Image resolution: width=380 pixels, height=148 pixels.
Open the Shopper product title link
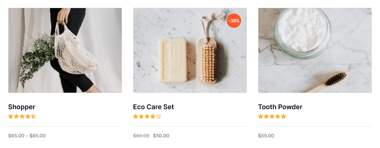[x=22, y=107]
